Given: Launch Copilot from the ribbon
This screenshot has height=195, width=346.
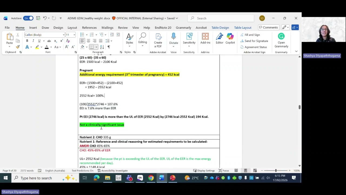Looking at the screenshot, I should (230, 39).
